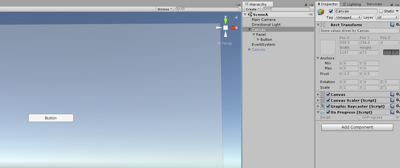
Task: Expand the Canvas Scaler component foldout
Action: [x=318, y=100]
